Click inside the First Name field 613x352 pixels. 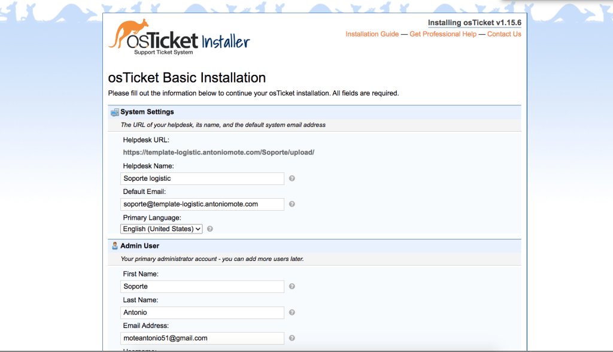pos(202,286)
